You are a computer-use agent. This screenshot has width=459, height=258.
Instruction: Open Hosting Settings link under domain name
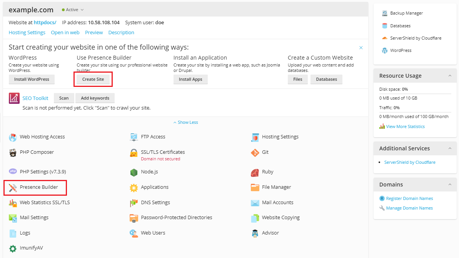click(27, 32)
